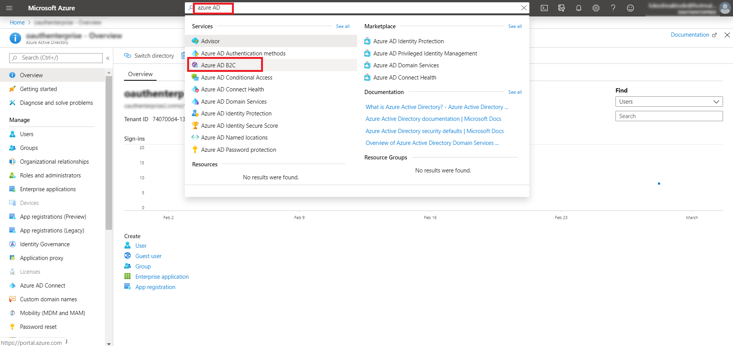The image size is (733, 346).
Task: Create a Guest user link
Action: click(149, 256)
